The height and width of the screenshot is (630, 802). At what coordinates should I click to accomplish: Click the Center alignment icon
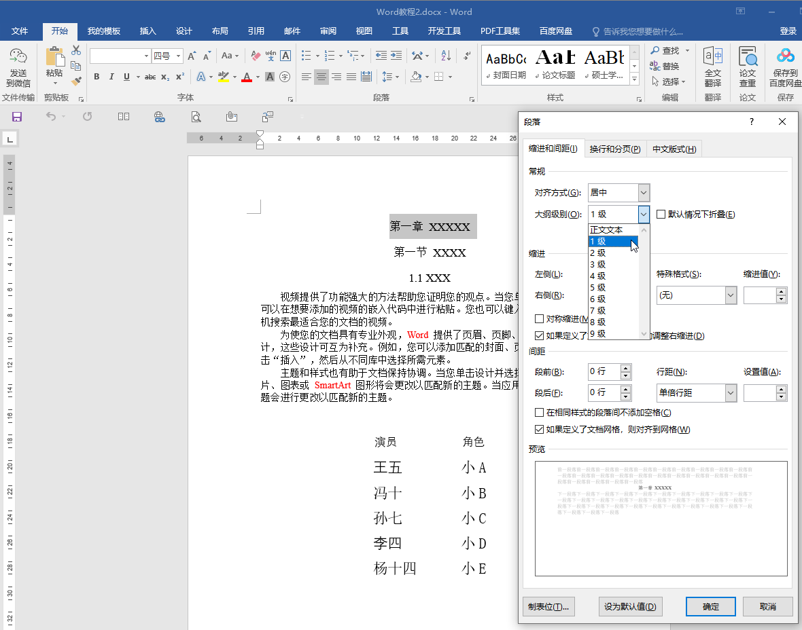[x=321, y=77]
